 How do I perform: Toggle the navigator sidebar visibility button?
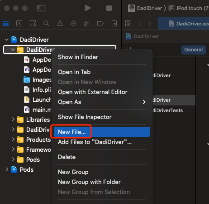tap(41, 8)
